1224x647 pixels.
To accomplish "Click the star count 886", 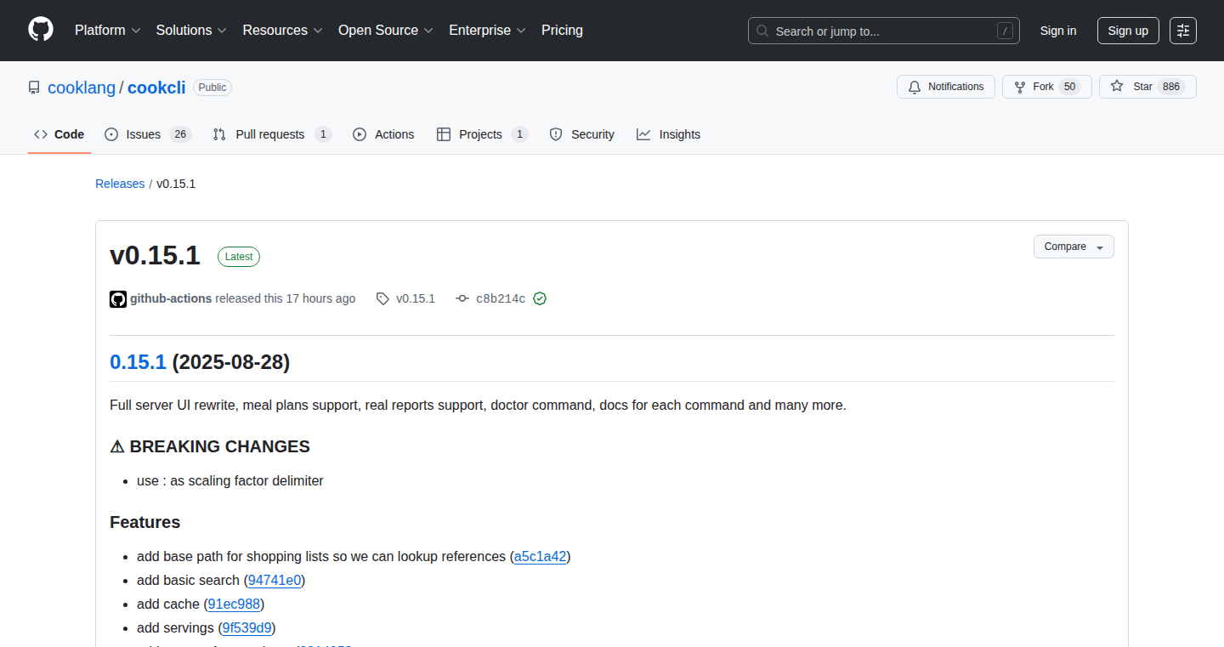I will pos(1171,87).
